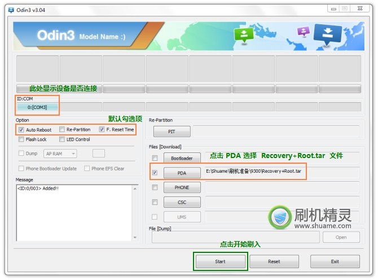Viewport: 378px width, 280px height.
Task: Click the blue download icon in banner
Action: click(328, 34)
